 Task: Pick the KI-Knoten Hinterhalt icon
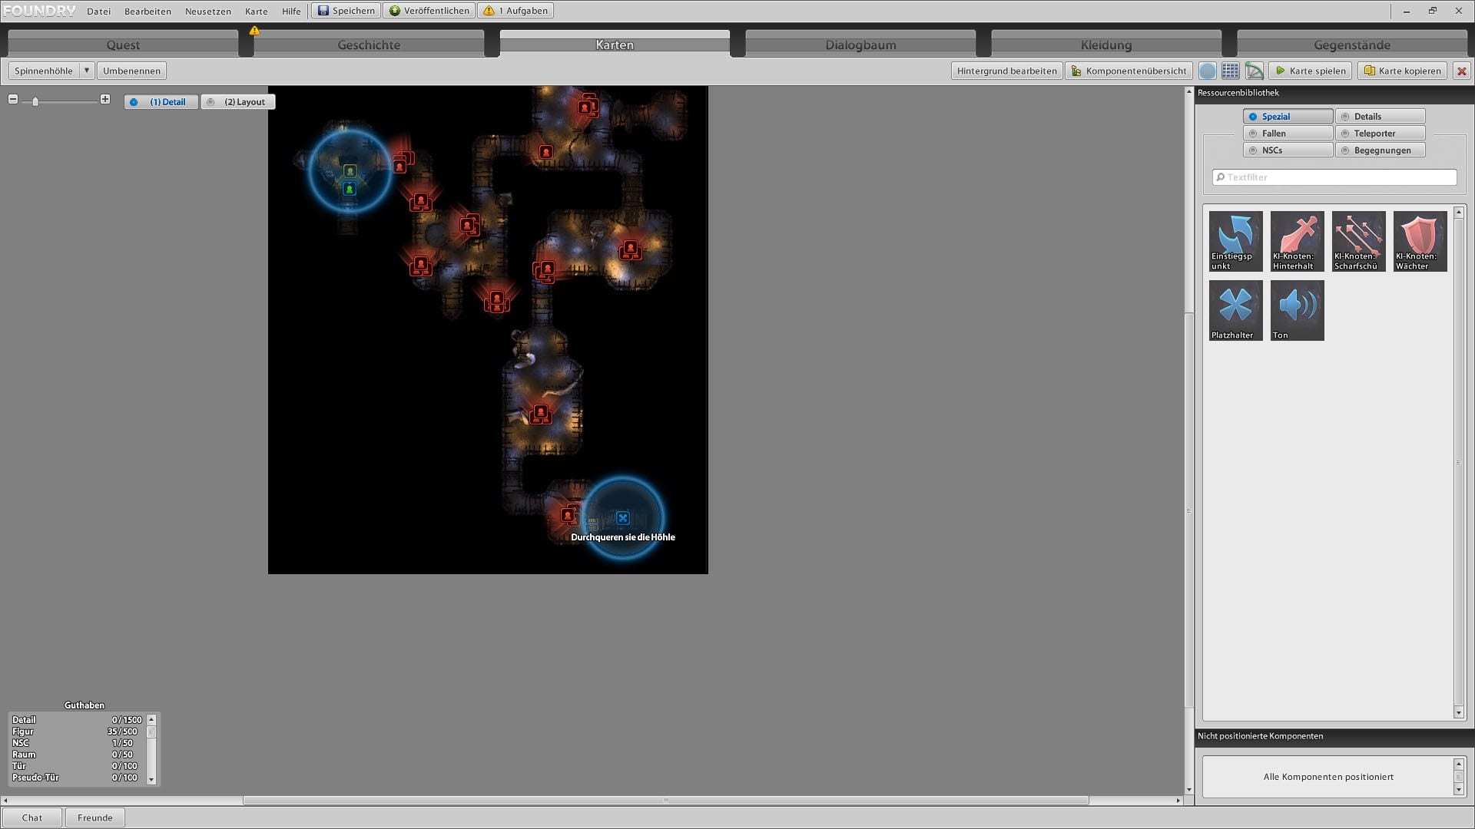(1297, 240)
